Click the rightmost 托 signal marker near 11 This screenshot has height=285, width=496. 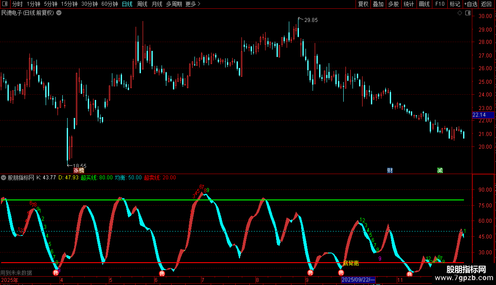[410, 274]
